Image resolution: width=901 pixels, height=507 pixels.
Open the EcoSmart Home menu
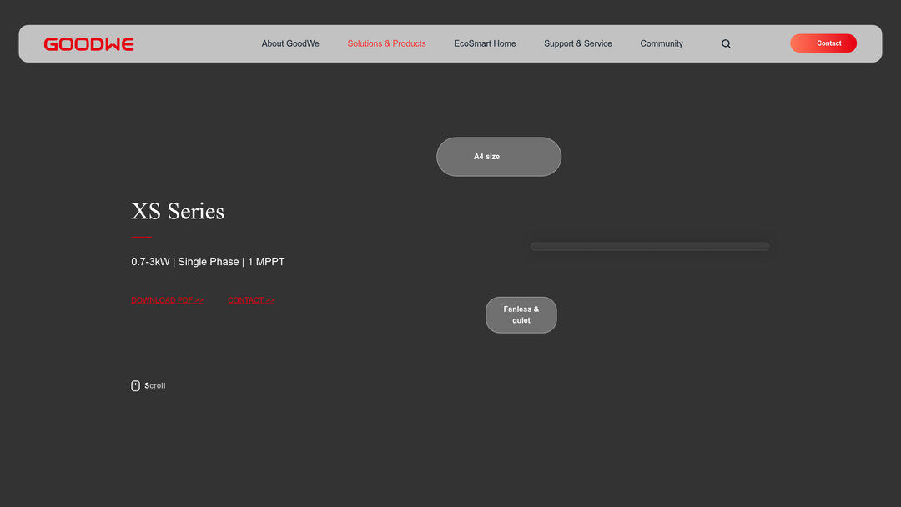pos(485,43)
